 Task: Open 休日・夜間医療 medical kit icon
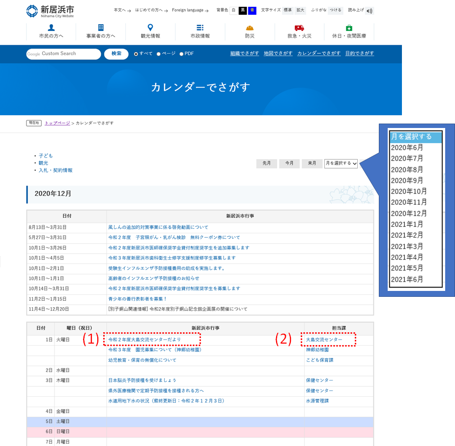coord(349,28)
